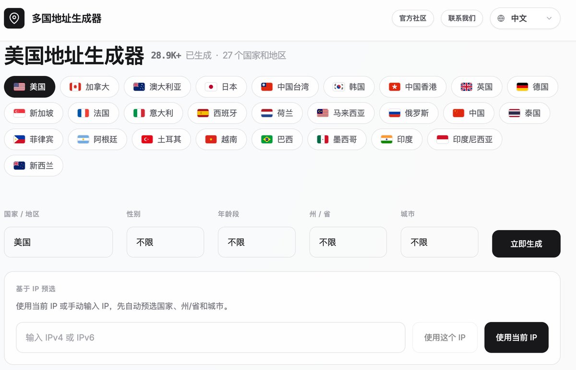This screenshot has height=370, width=576.
Task: Open the 国家 / 地区 dropdown showing 美国
Action: click(x=59, y=242)
